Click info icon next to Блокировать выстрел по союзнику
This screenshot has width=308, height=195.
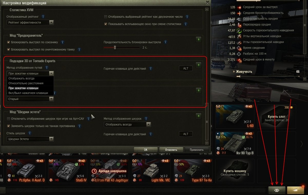pyautogui.click(x=63, y=42)
